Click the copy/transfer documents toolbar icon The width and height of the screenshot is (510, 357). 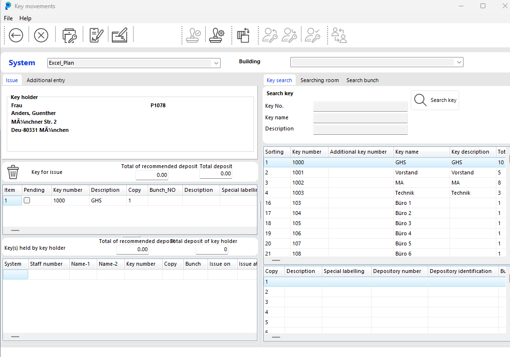pyautogui.click(x=243, y=35)
